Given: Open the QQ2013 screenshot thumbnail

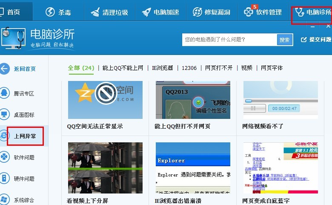Looking at the screenshot, I should [193, 100].
